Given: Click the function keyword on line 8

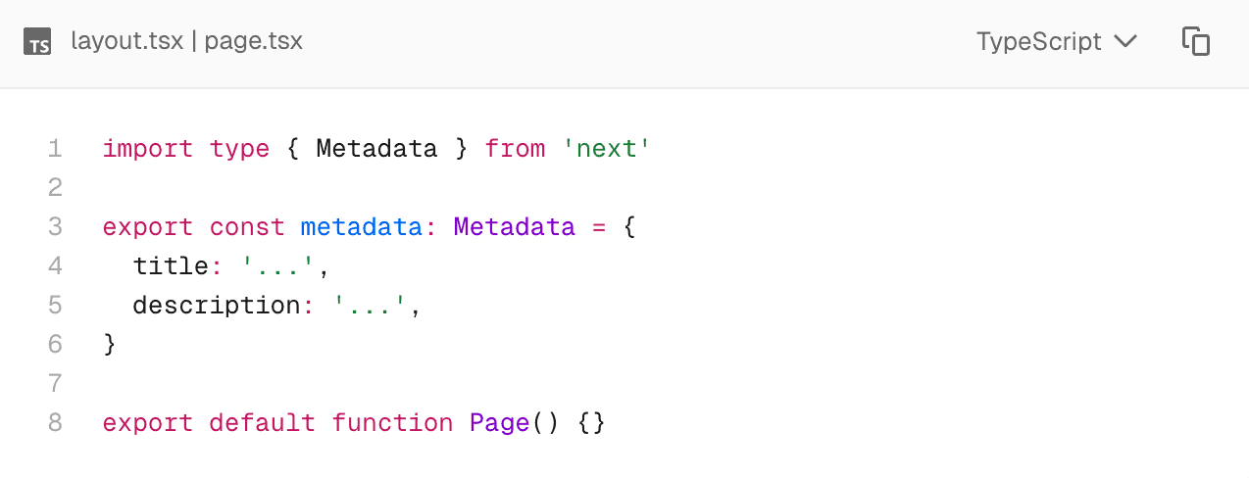Looking at the screenshot, I should pos(392,423).
